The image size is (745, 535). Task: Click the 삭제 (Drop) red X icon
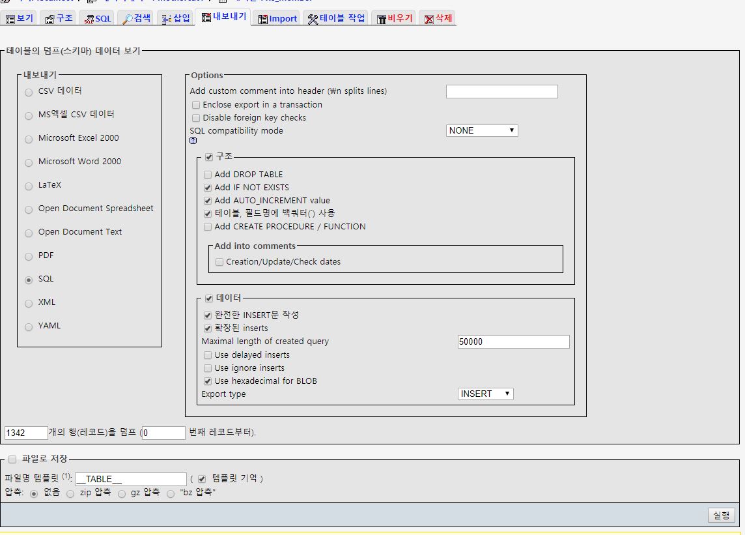(429, 19)
